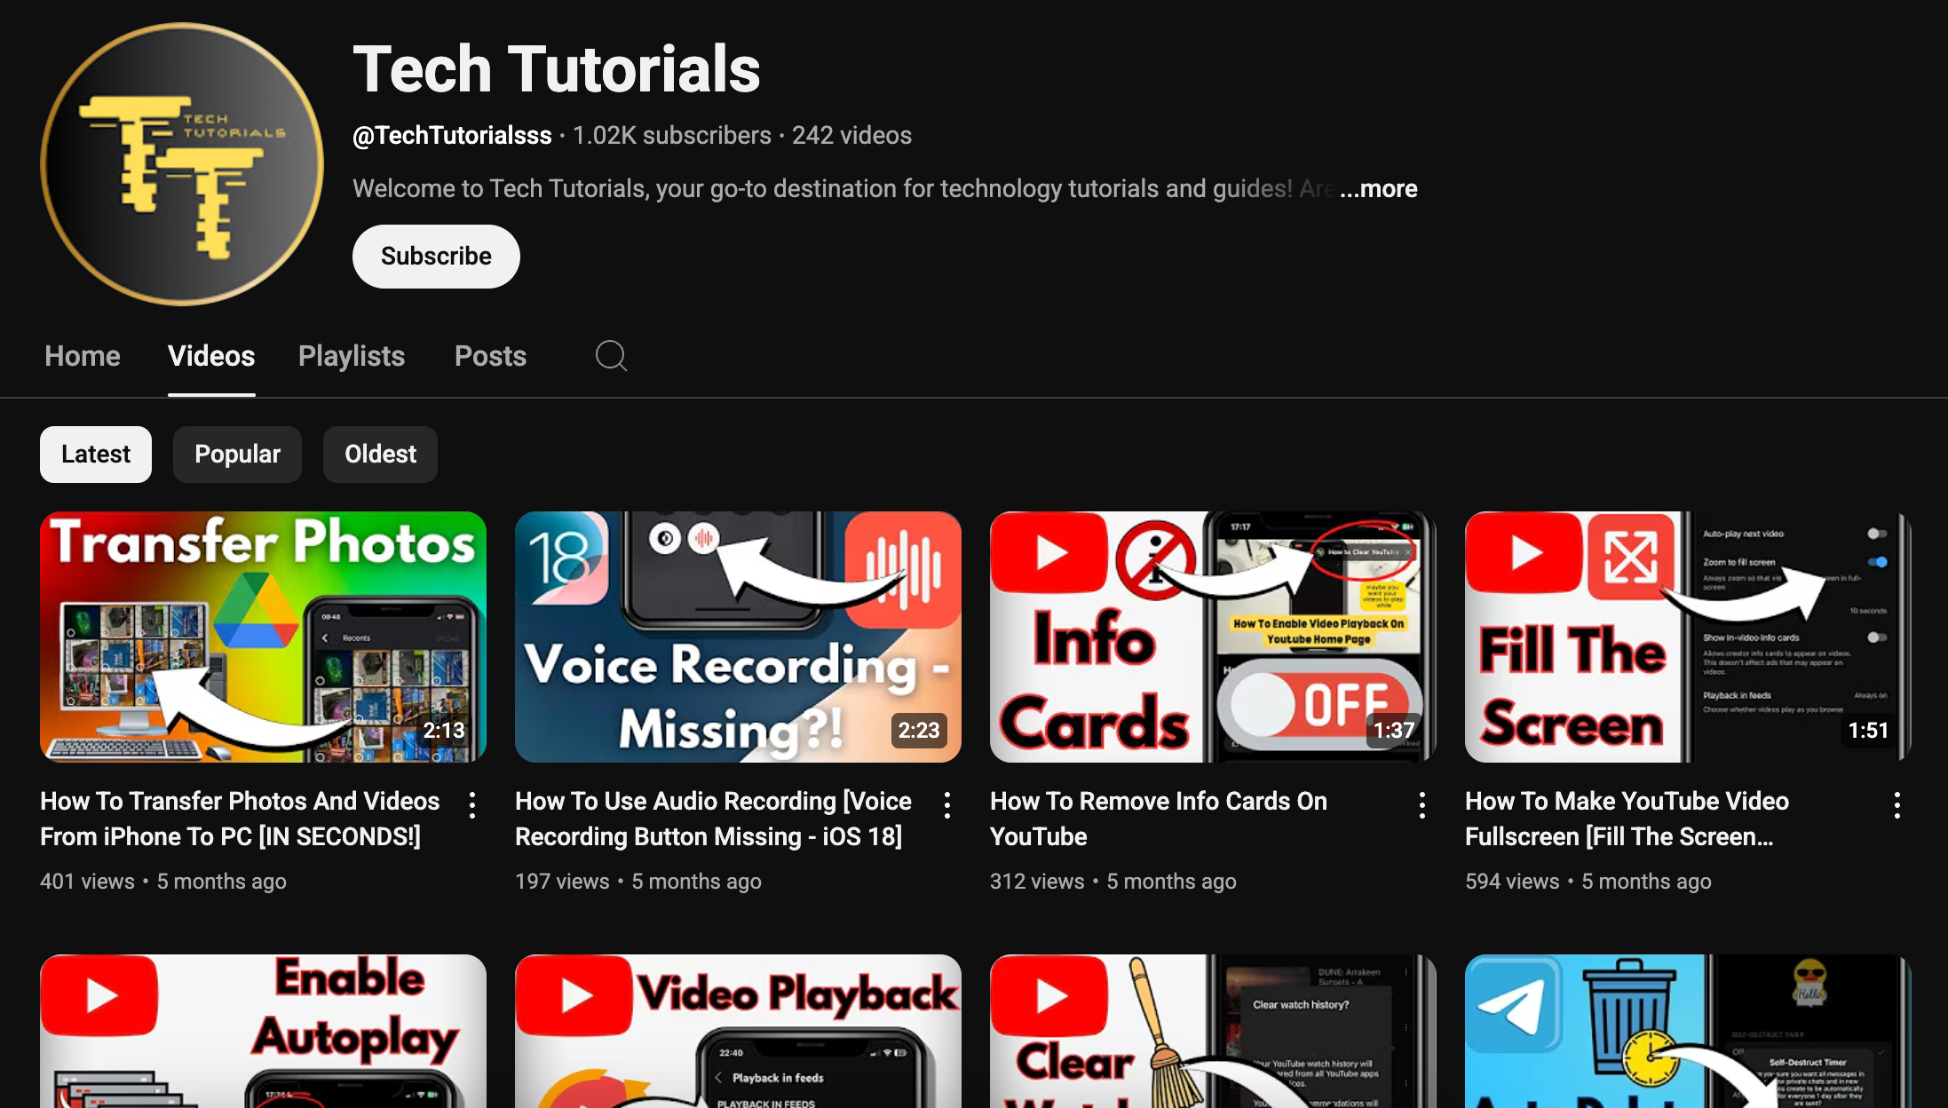Click the 594 views metadata text
Image resolution: width=1948 pixels, height=1108 pixels.
click(1512, 882)
